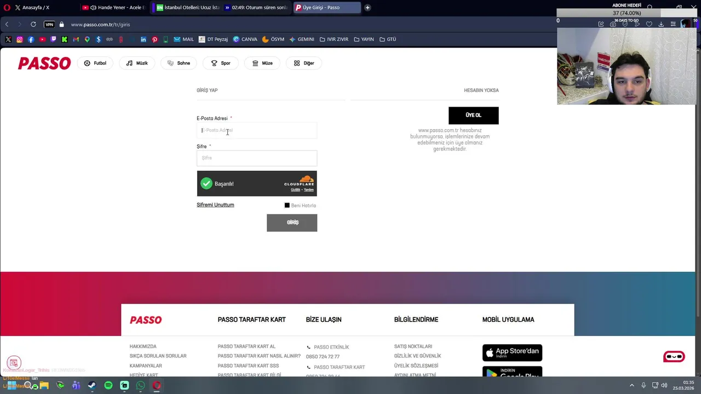The width and height of the screenshot is (701, 394).
Task: Switch to the 02:49 Oturum tab
Action: [x=256, y=8]
